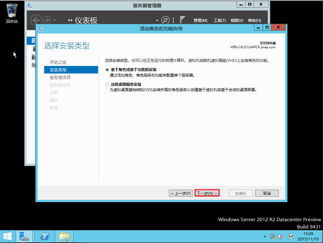Click the Server Manager title bar icon
This screenshot has height=243, width=323.
[30, 5]
